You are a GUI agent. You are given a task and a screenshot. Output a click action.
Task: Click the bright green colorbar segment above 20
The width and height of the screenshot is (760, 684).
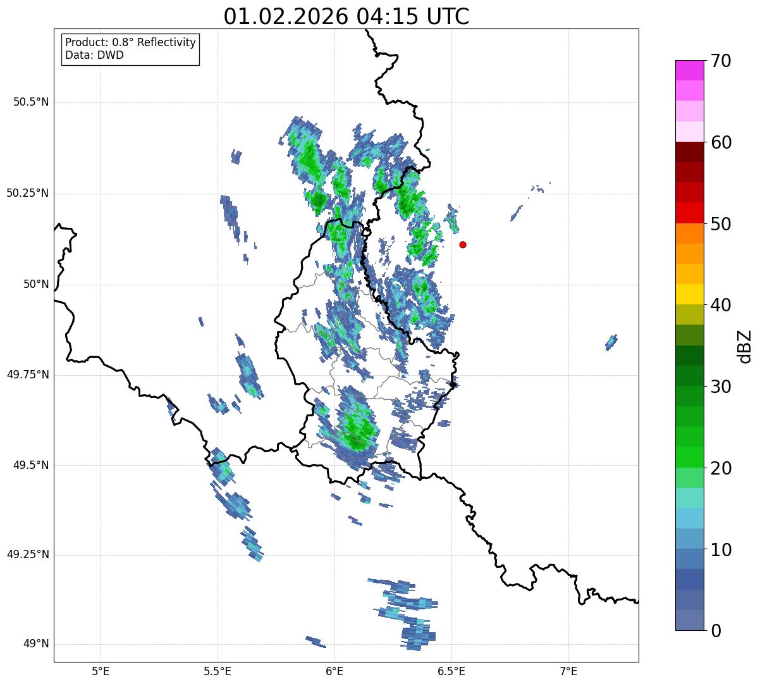pos(689,457)
